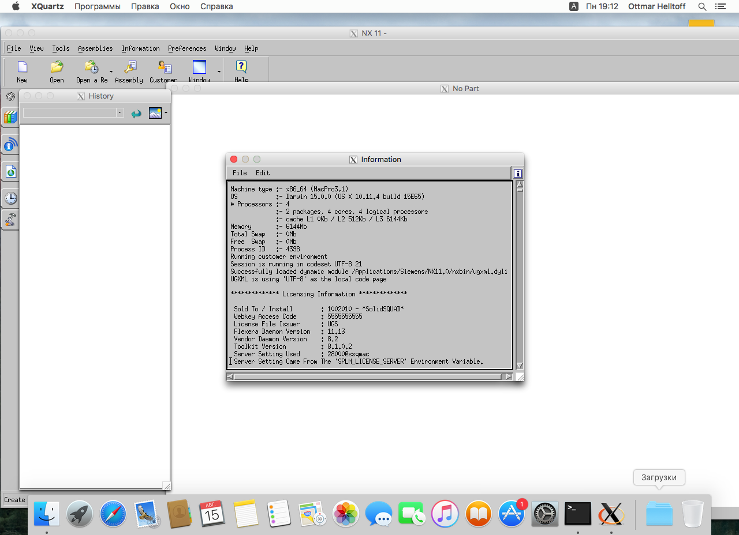Open the Tools menu in NX
Viewport: 739px width, 535px height.
pyautogui.click(x=61, y=48)
